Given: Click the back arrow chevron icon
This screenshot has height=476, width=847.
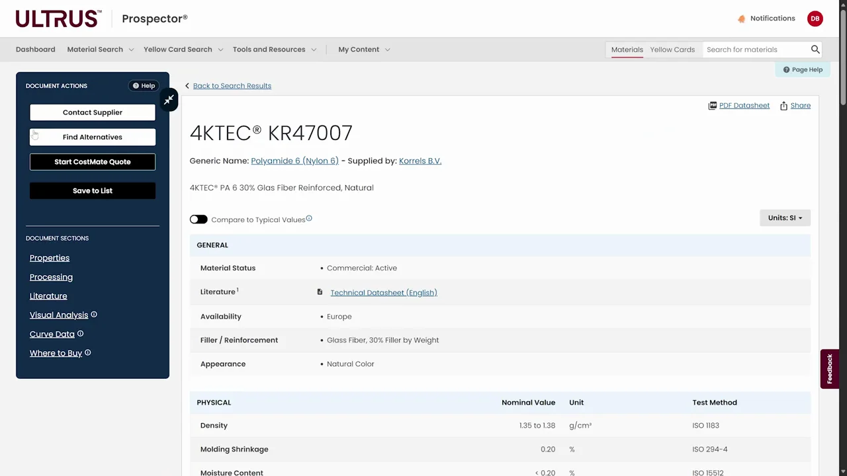Looking at the screenshot, I should pyautogui.click(x=187, y=86).
